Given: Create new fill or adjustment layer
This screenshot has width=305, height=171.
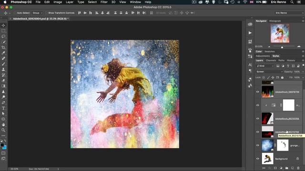Looking at the screenshot, I should click(281, 168).
